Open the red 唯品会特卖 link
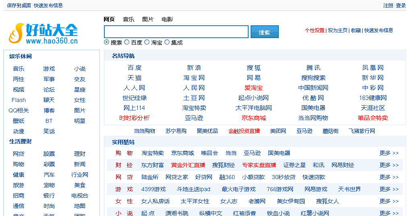Image resolution: width=417 pixels, height=216 pixels. 373,118
